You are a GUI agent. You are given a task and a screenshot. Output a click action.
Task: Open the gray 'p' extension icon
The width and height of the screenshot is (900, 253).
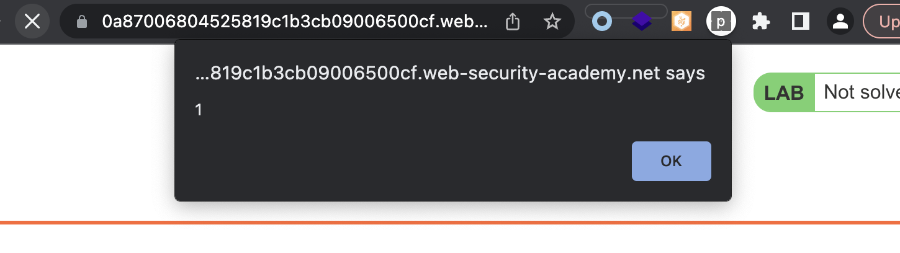(x=721, y=22)
